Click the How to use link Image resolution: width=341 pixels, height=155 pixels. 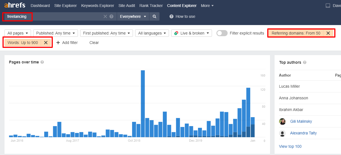coord(185,16)
